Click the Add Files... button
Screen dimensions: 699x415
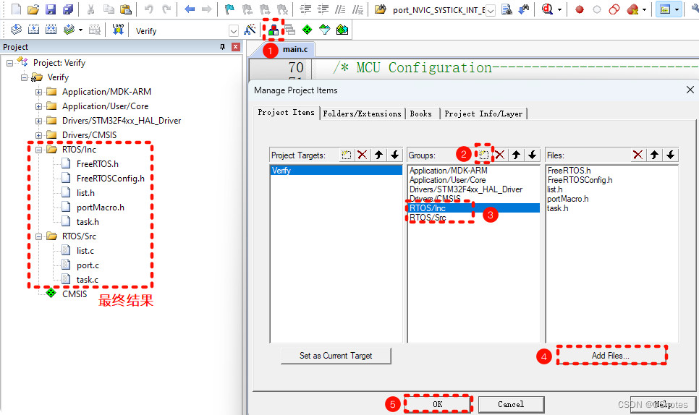[610, 356]
